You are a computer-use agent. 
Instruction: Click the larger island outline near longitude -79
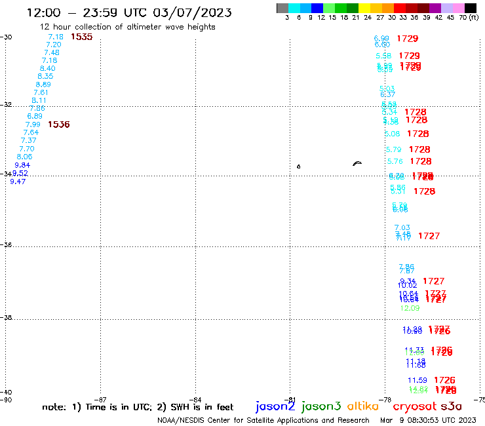click(357, 163)
